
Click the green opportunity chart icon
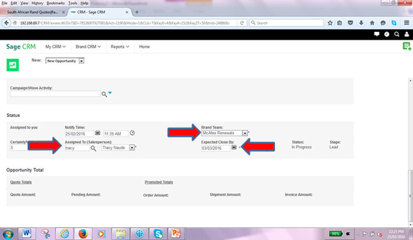tap(13, 65)
